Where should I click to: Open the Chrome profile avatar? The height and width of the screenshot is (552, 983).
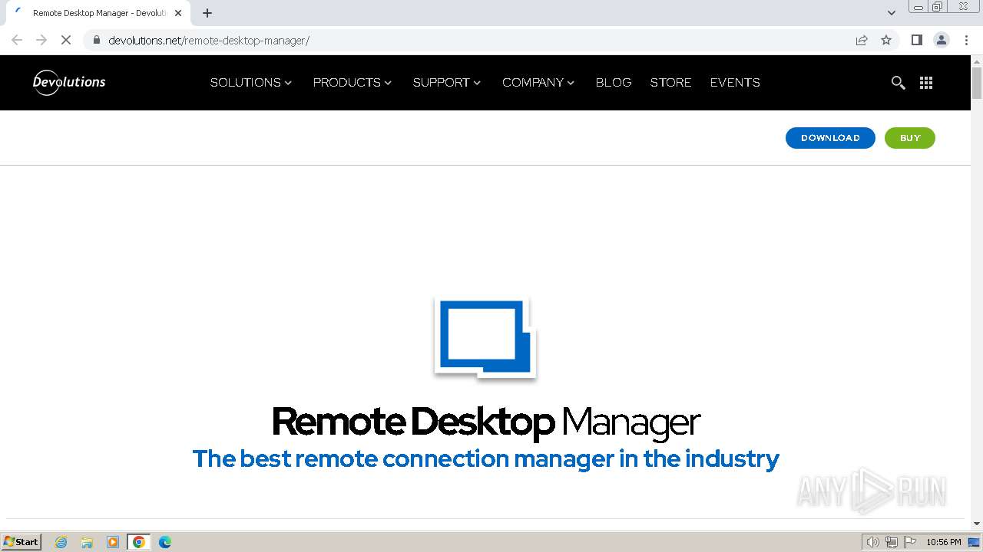tap(942, 40)
